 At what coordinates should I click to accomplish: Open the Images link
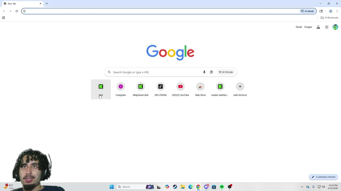pos(308,27)
